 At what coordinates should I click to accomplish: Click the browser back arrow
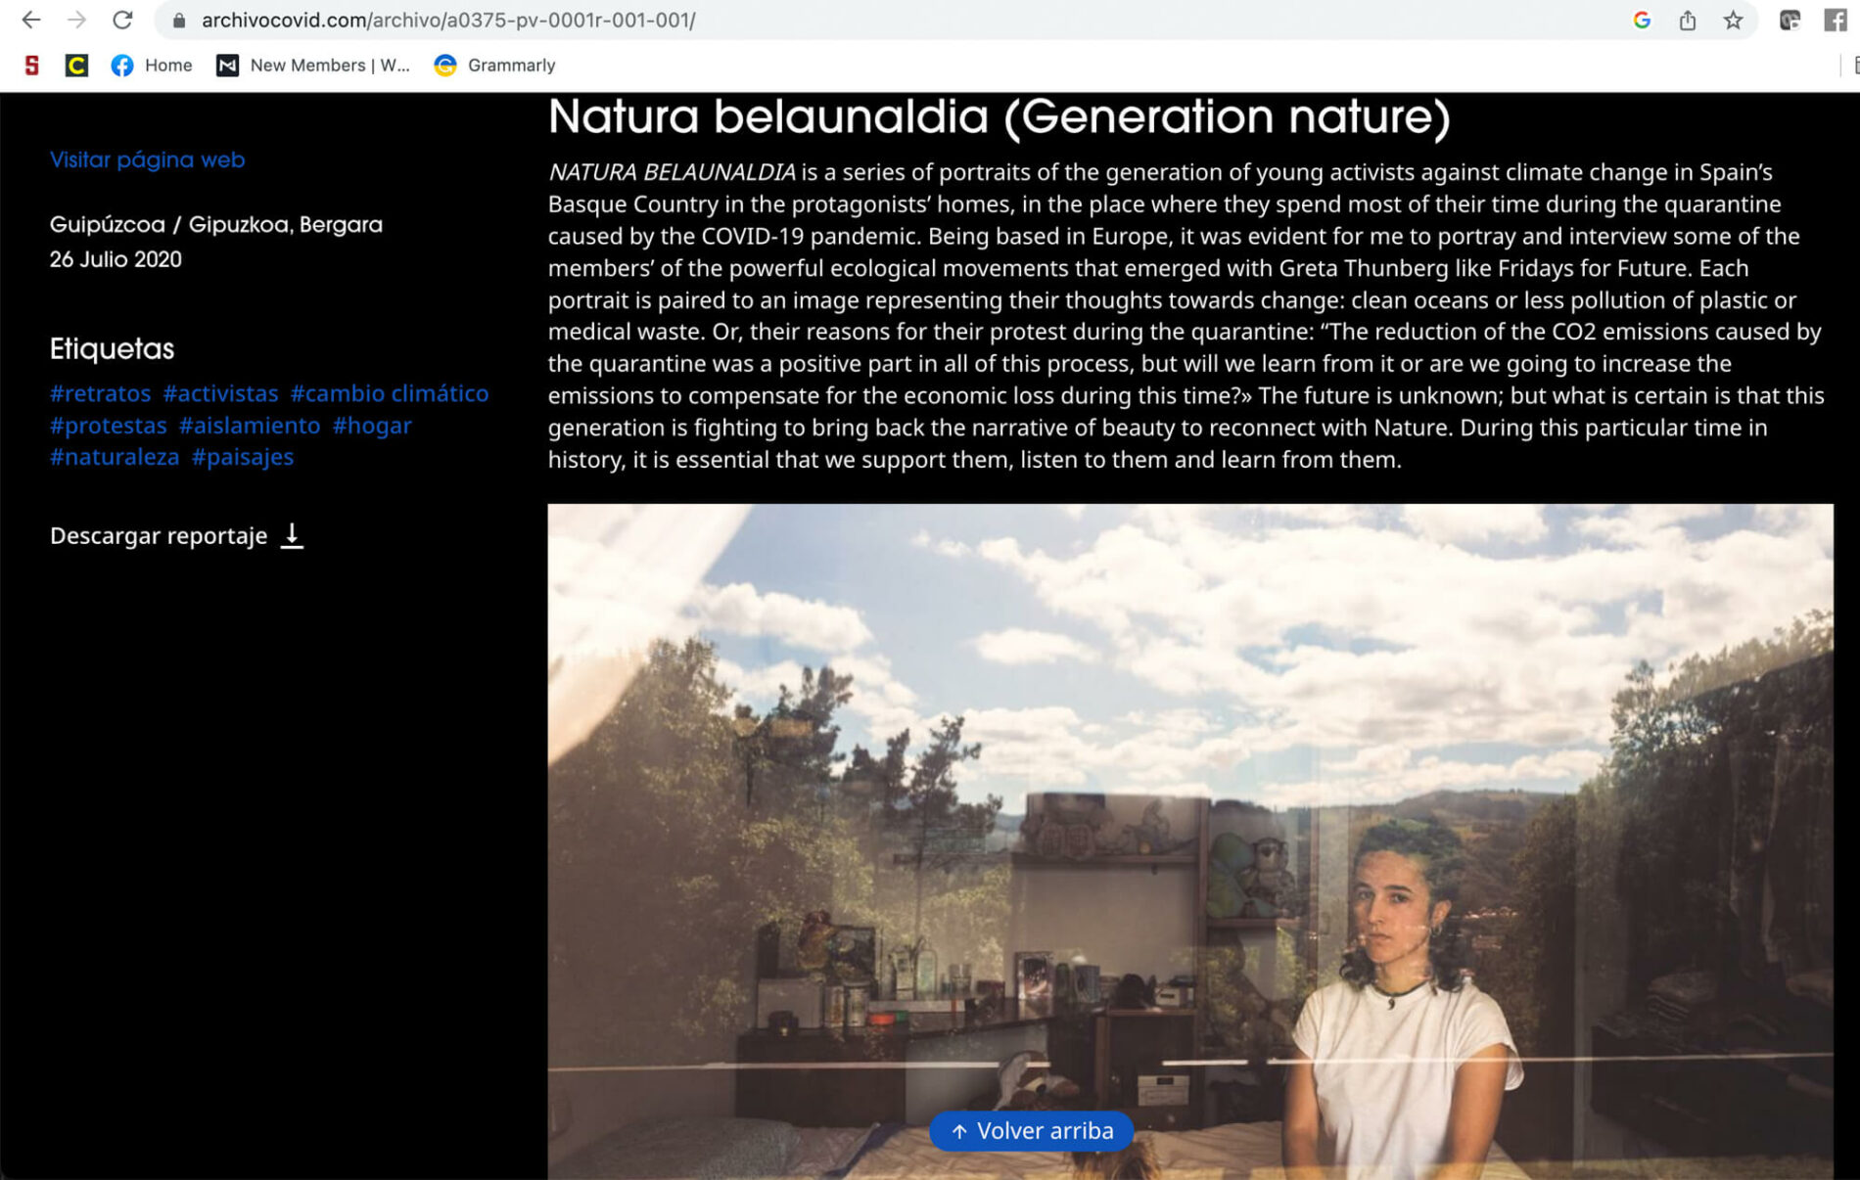click(x=30, y=20)
